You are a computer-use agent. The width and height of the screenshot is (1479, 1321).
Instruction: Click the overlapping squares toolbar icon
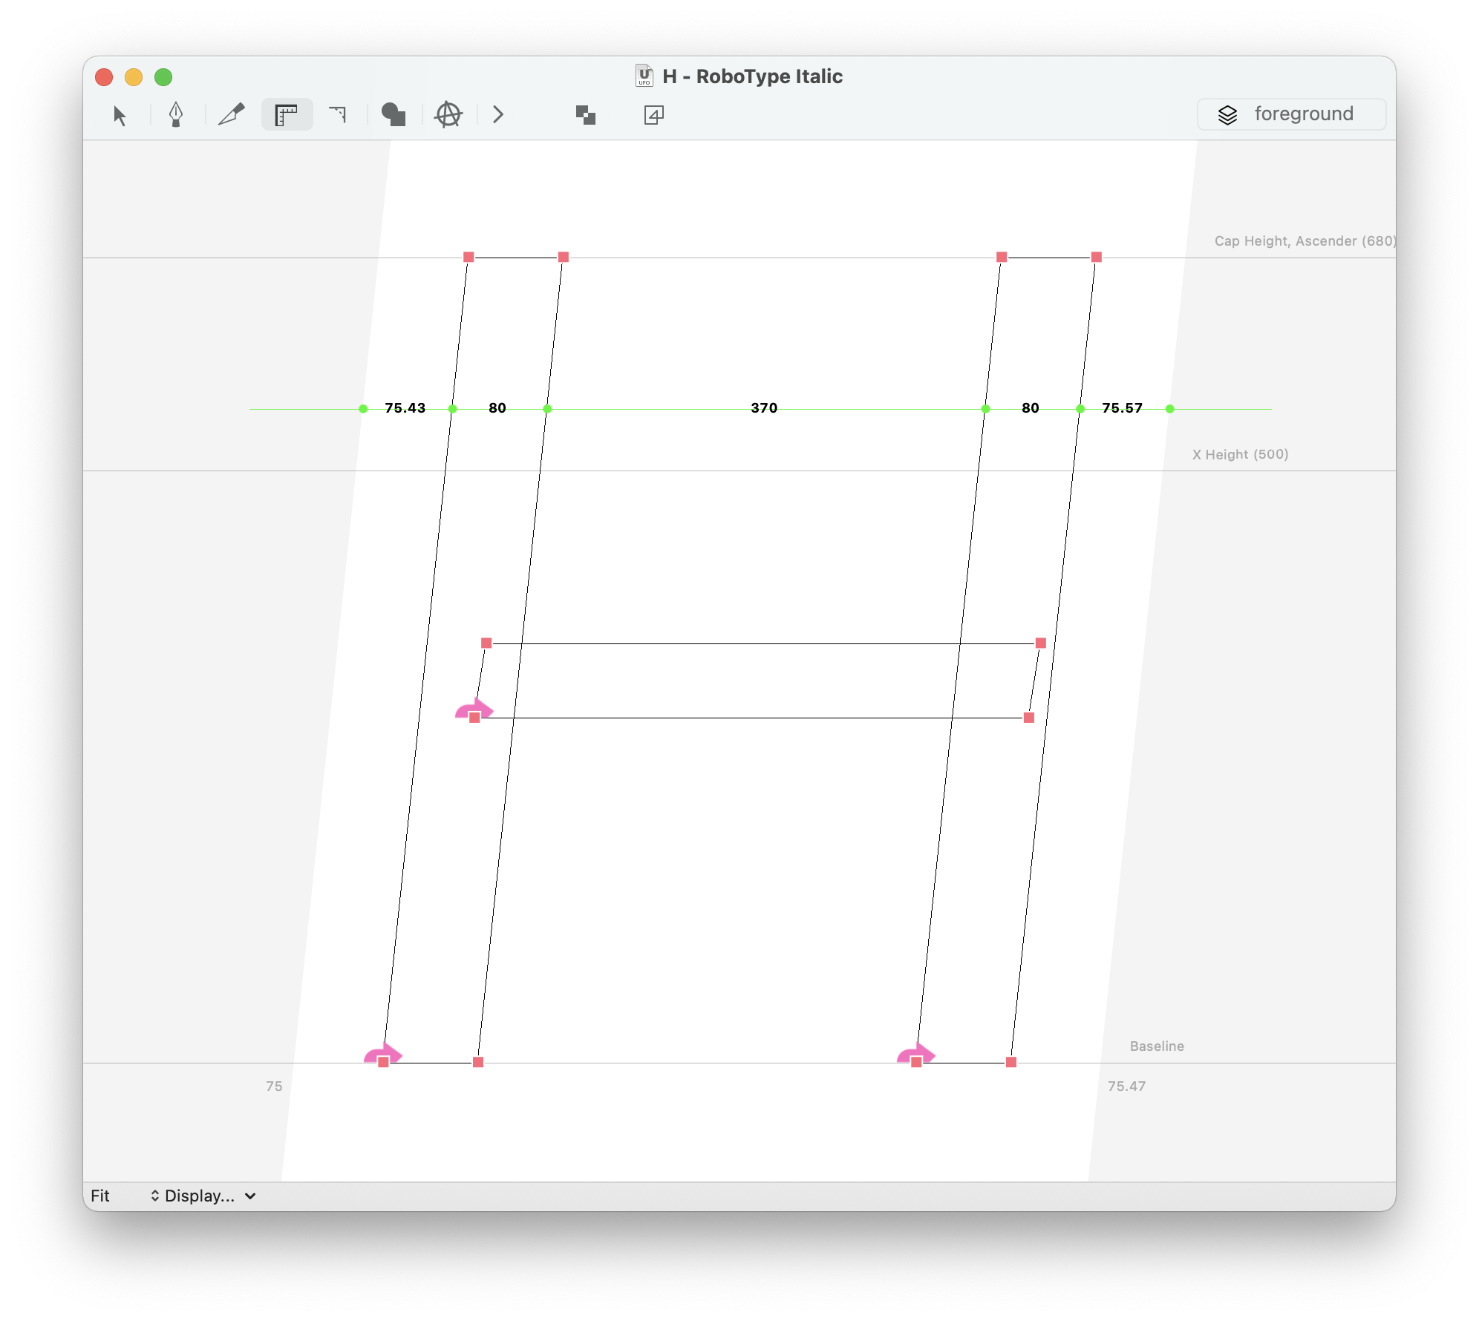tap(586, 114)
